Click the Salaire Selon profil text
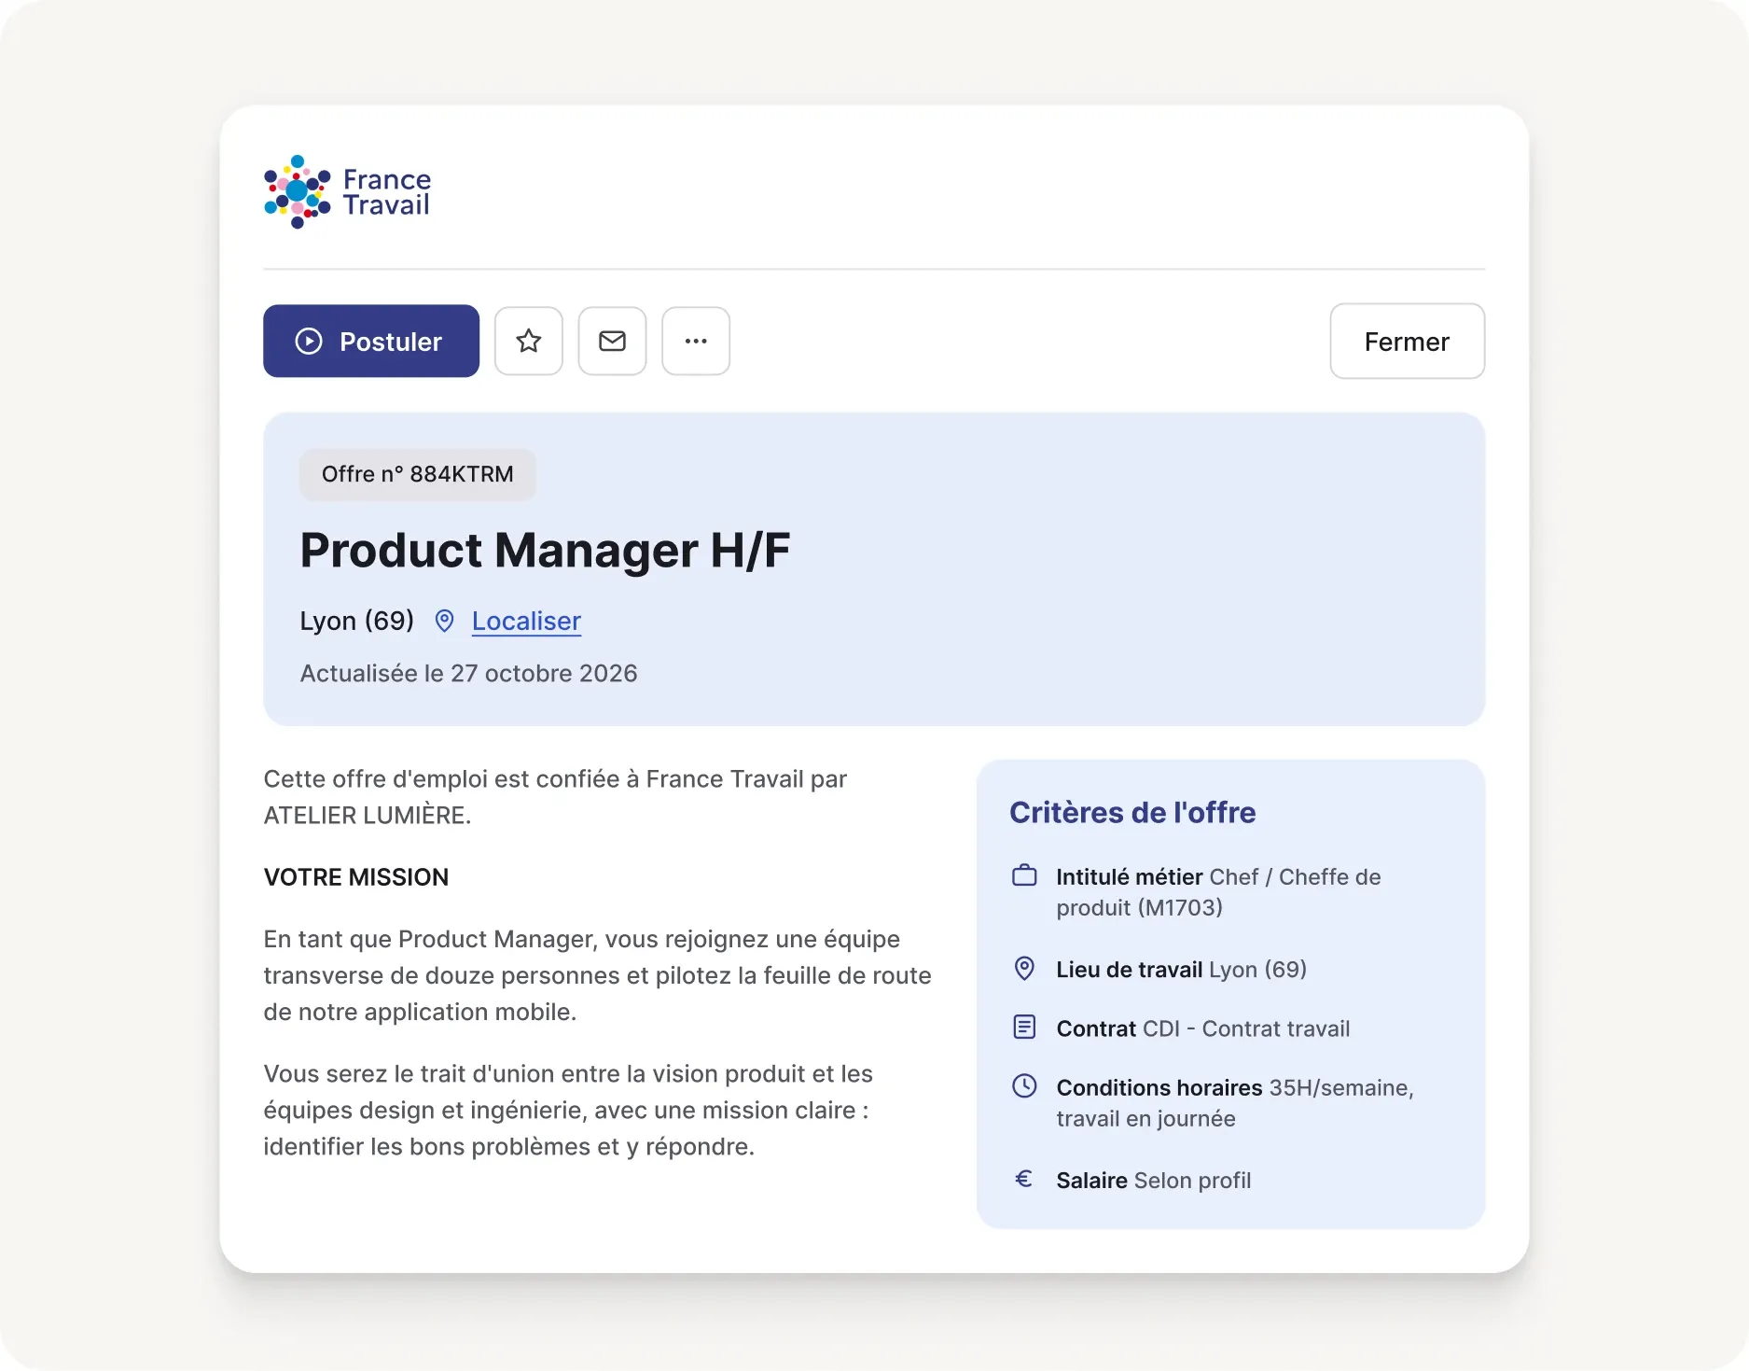 (x=1154, y=1180)
